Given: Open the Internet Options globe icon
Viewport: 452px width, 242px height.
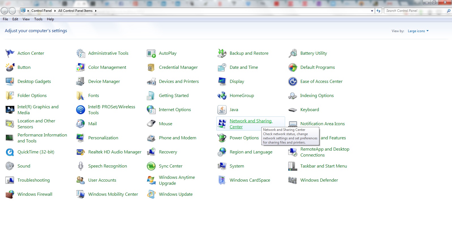Looking at the screenshot, I should point(151,110).
